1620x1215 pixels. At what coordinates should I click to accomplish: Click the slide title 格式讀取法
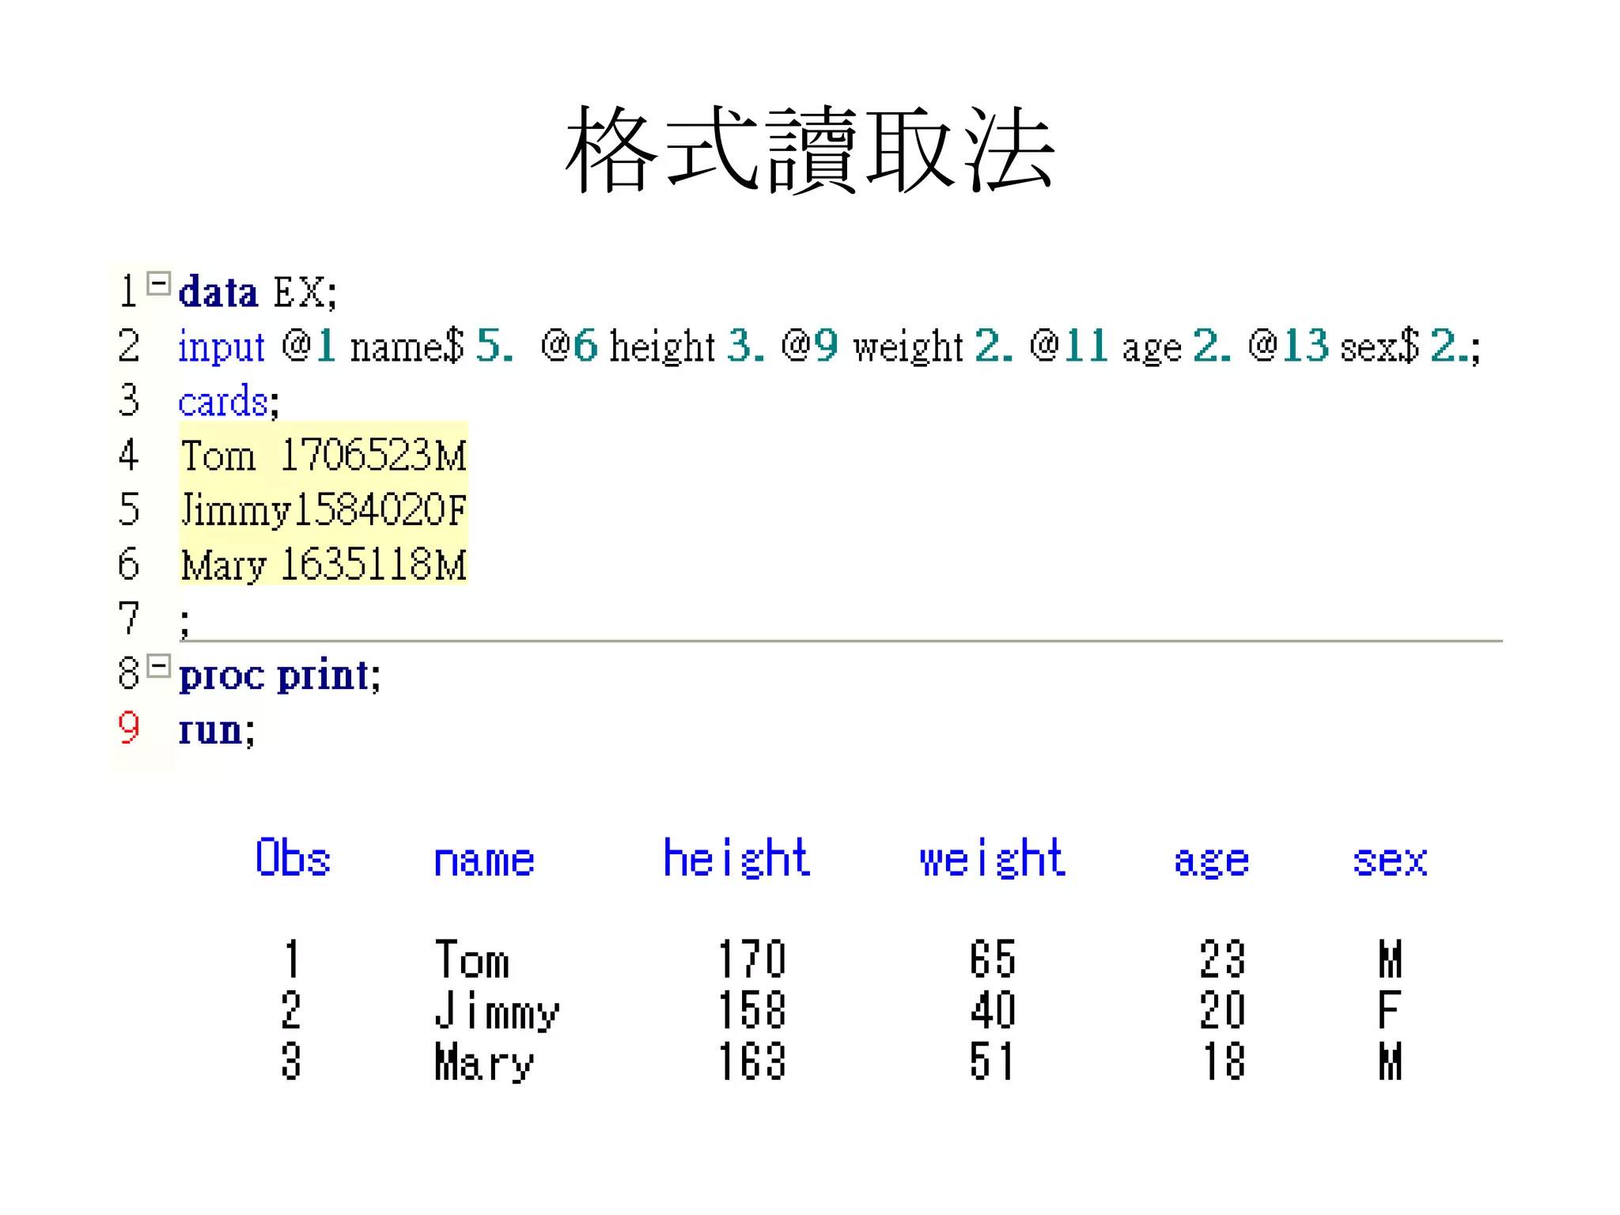point(809,150)
